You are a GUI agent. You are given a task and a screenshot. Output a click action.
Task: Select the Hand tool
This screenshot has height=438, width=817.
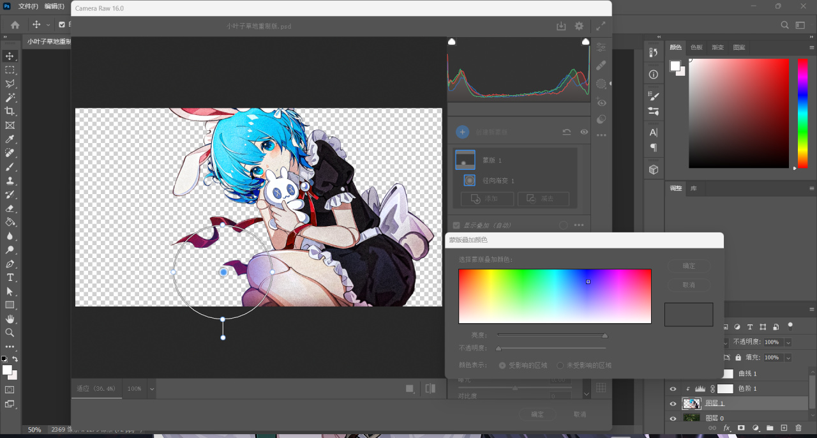pos(10,319)
